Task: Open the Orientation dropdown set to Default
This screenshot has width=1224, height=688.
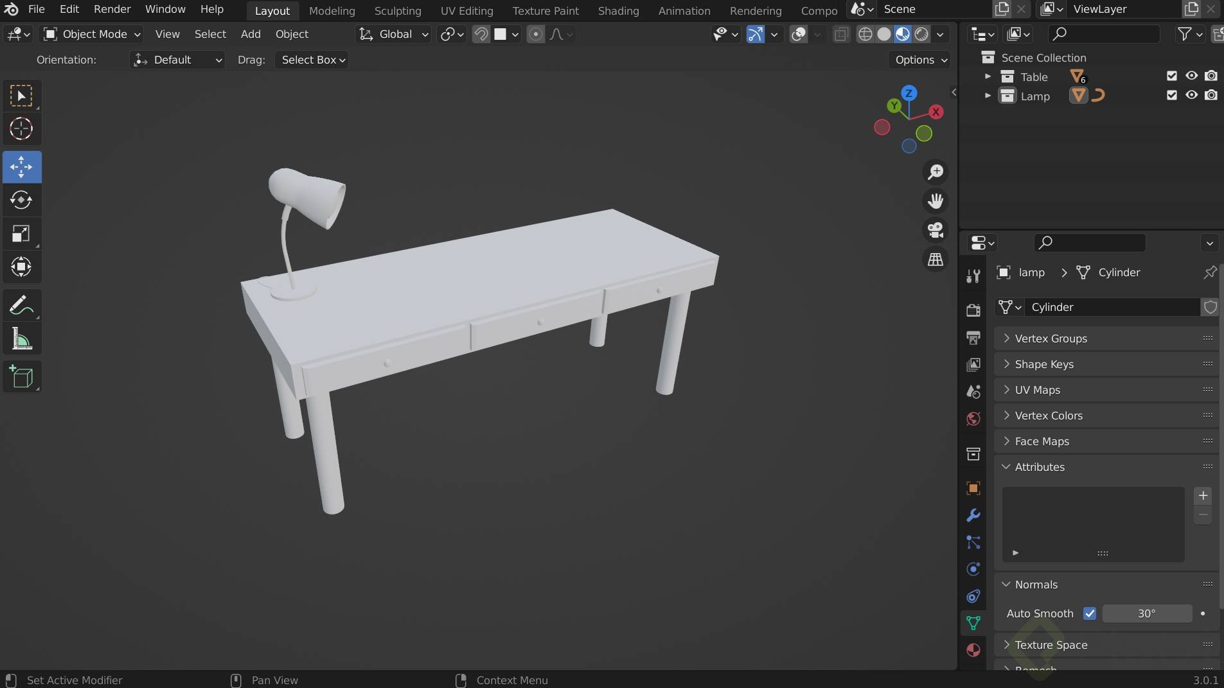Action: (x=177, y=60)
